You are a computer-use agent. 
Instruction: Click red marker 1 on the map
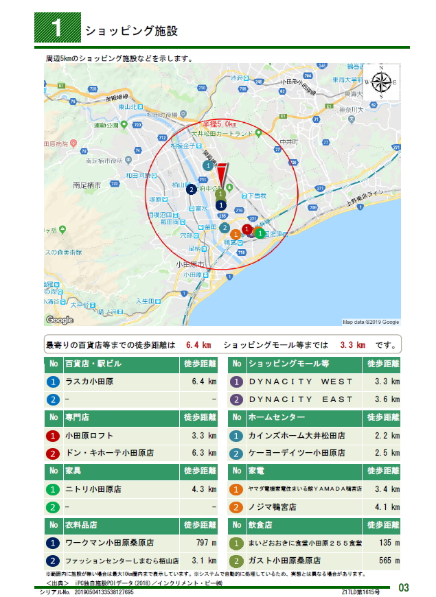247,229
